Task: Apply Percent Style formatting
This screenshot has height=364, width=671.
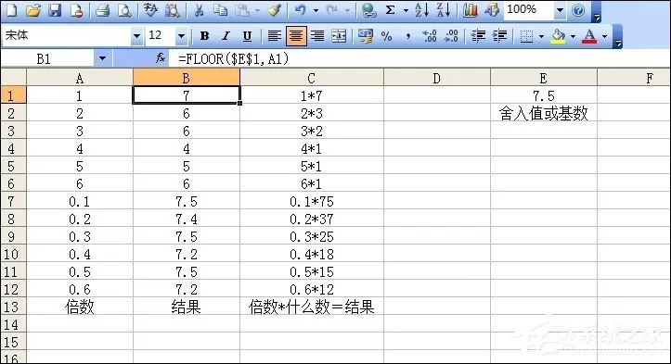Action: 386,36
